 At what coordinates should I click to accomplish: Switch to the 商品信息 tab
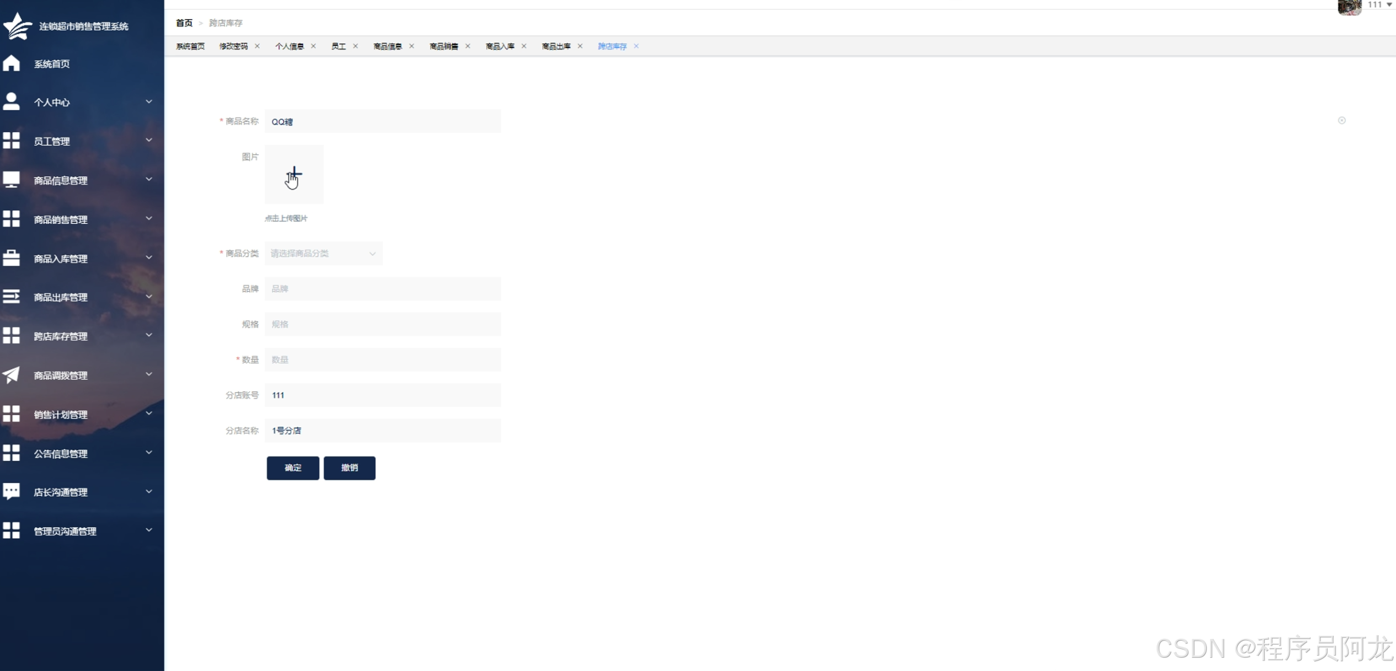[387, 46]
